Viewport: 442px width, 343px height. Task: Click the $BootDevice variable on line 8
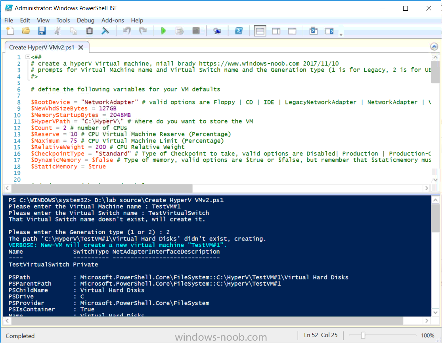50,102
